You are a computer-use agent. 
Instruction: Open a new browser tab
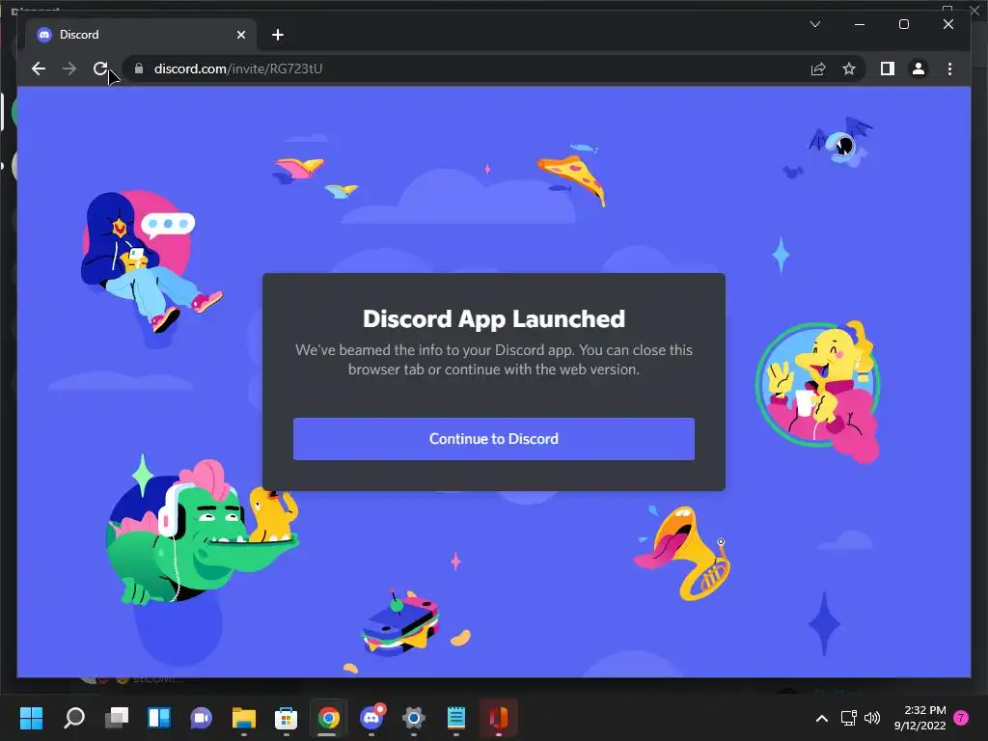[277, 35]
